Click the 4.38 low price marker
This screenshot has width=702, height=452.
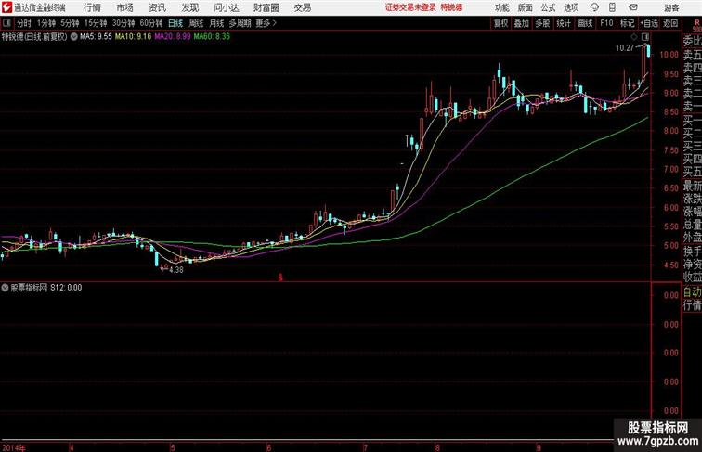[x=176, y=270]
